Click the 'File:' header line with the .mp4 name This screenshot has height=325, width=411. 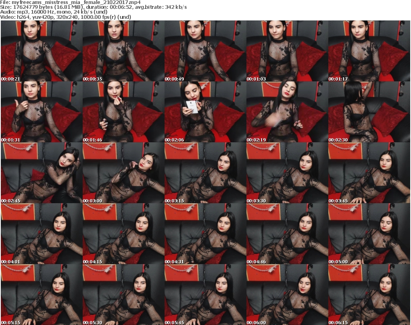pyautogui.click(x=70, y=2)
